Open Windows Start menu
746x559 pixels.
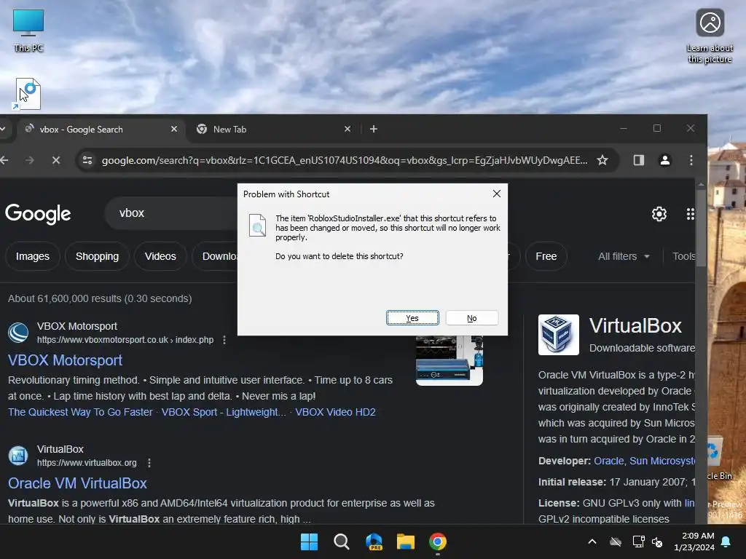click(309, 542)
